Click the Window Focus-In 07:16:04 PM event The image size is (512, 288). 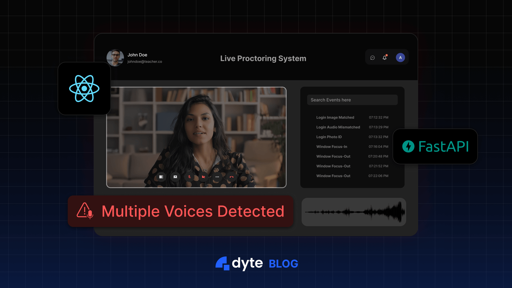pos(352,146)
